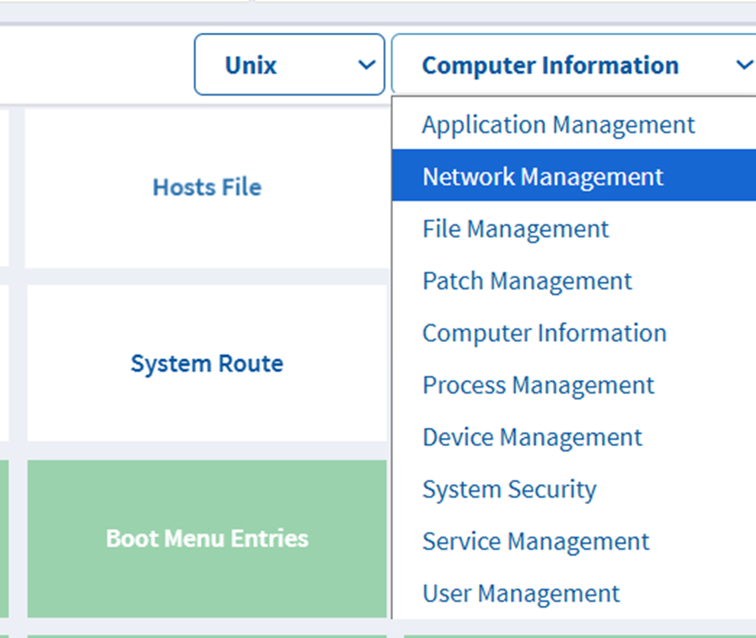The height and width of the screenshot is (638, 756).
Task: Choose the highlighted Network Management option
Action: pyautogui.click(x=543, y=176)
